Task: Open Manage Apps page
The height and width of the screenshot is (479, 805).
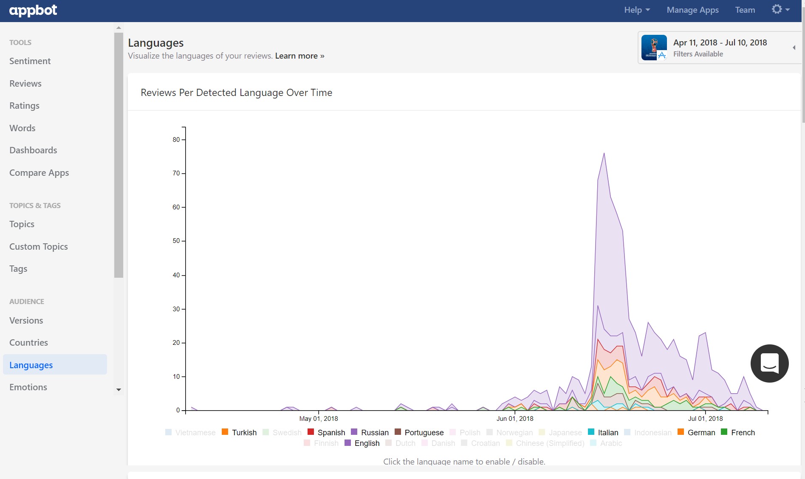Action: [692, 10]
